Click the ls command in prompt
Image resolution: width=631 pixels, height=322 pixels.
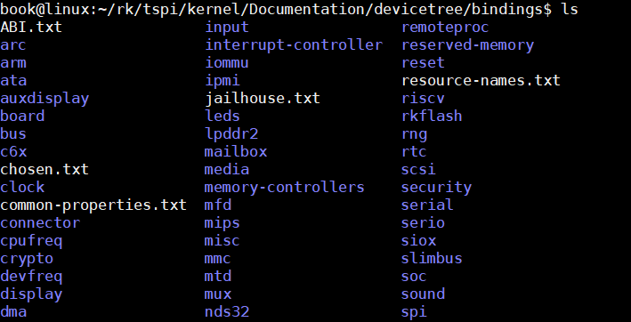(569, 9)
